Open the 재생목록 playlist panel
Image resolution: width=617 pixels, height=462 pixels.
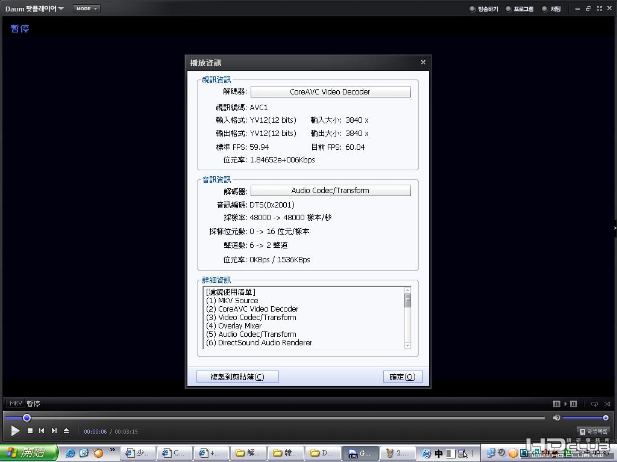pos(594,431)
